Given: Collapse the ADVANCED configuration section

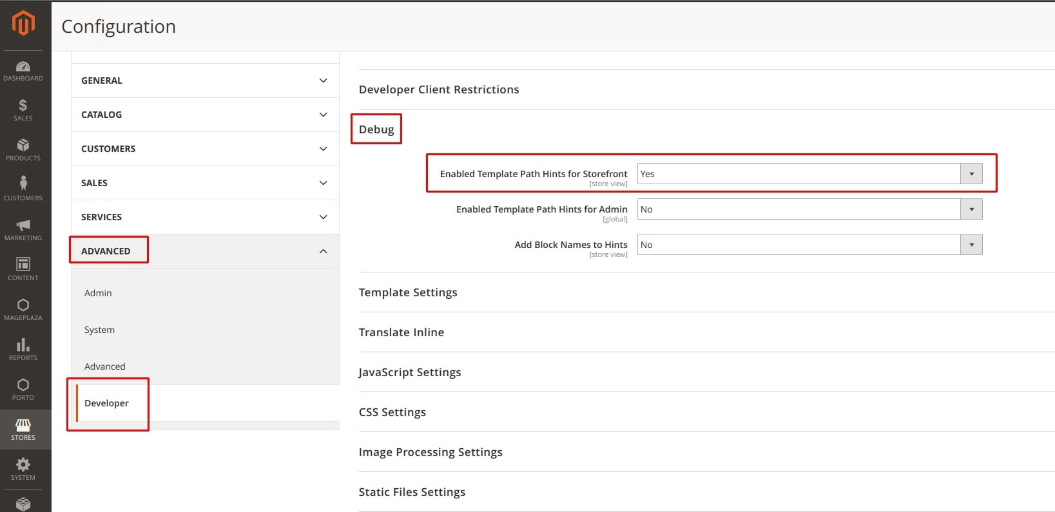Looking at the screenshot, I should (x=205, y=251).
